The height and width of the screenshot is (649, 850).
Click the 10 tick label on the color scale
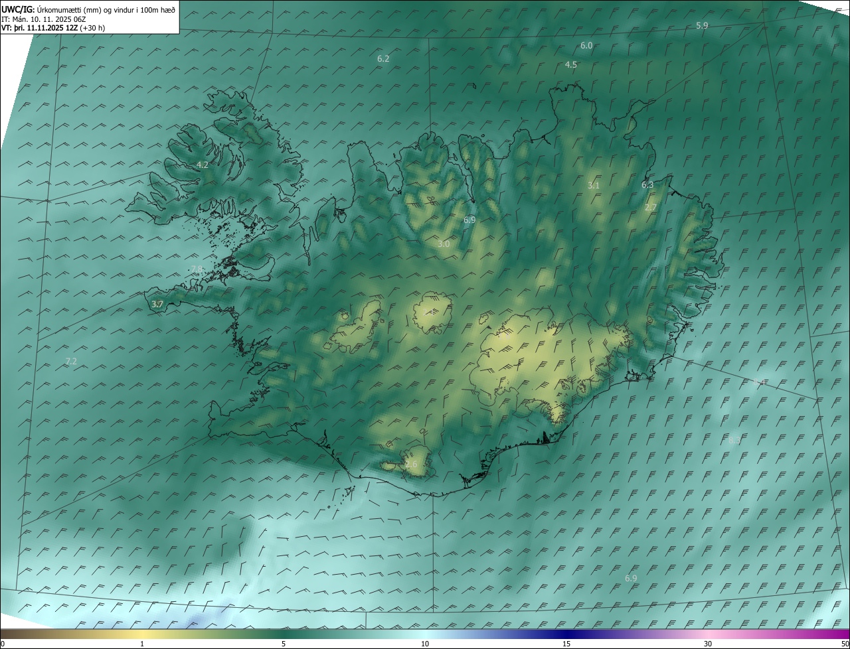(425, 644)
